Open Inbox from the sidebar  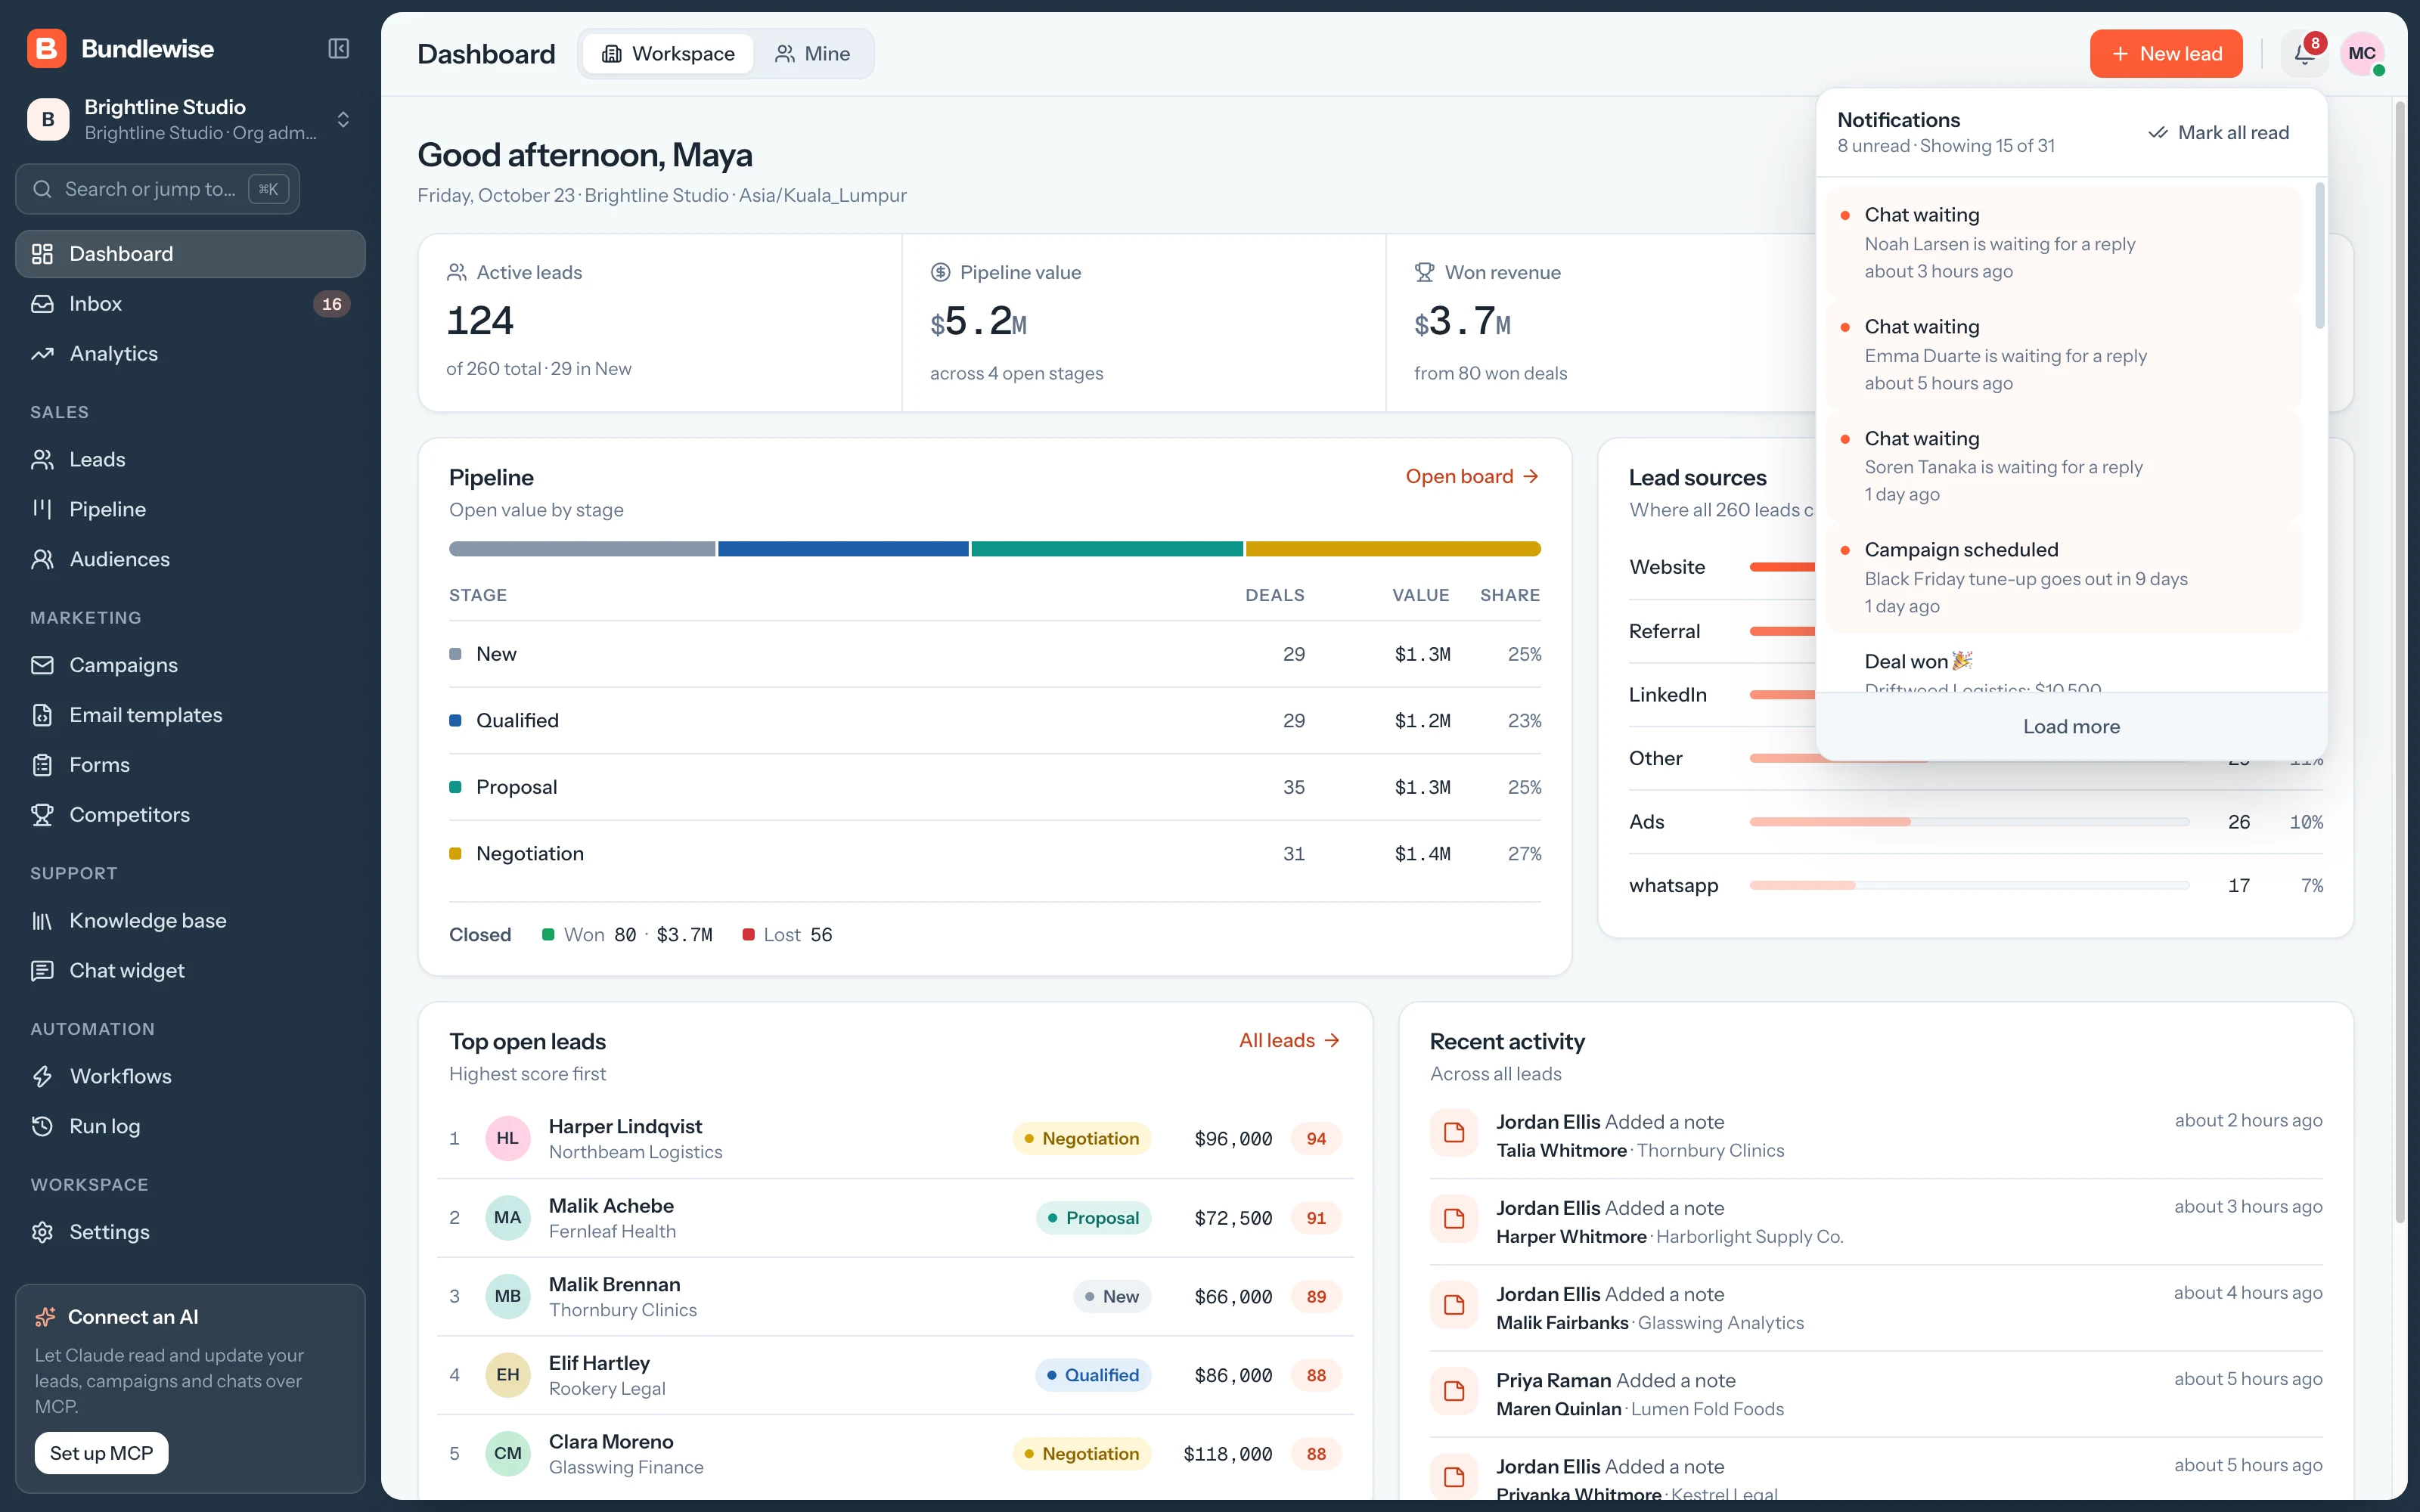[x=190, y=304]
